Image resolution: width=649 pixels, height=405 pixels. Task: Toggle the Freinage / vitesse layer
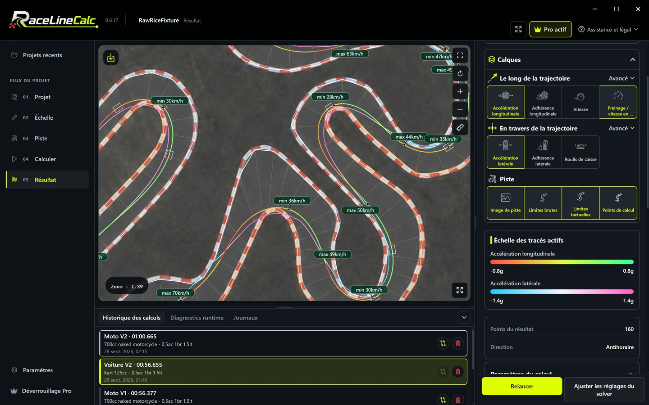618,102
